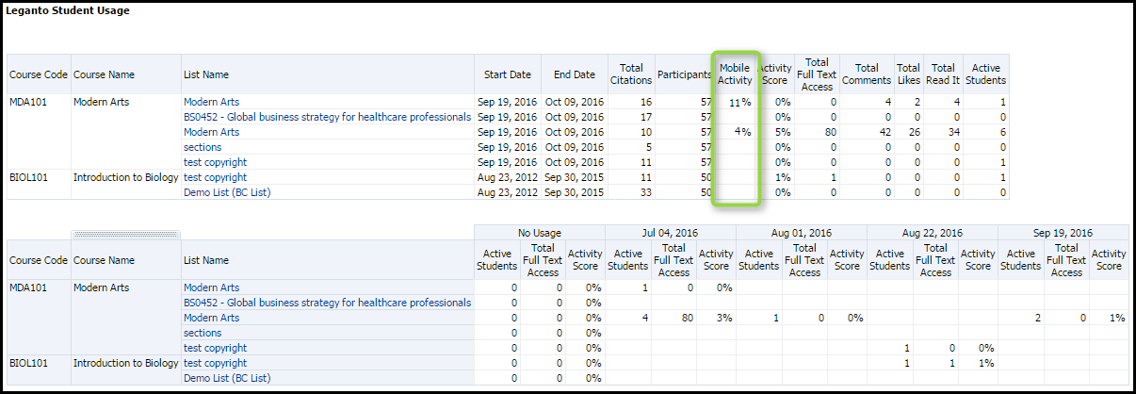
Task: Select the cell showing 42 total comments
Action: tap(884, 132)
